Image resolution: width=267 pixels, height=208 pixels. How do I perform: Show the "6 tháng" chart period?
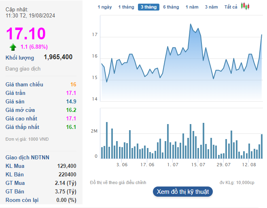(x=171, y=7)
